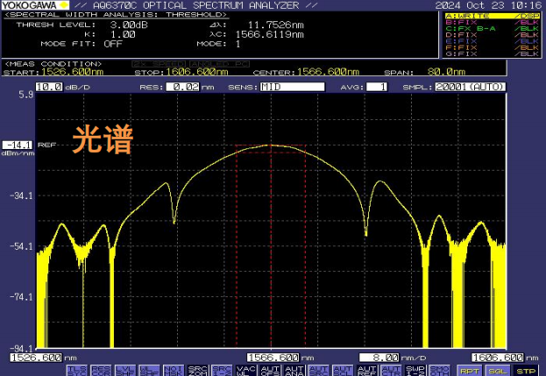The image size is (546, 376).
Task: Click the SRC ZOM status icon
Action: tap(196, 371)
